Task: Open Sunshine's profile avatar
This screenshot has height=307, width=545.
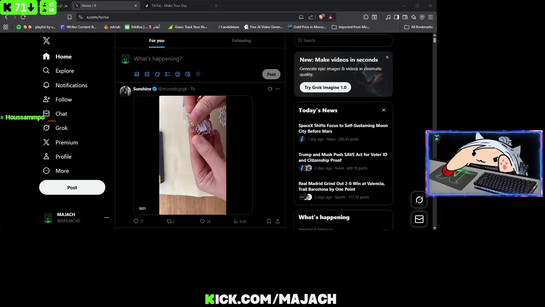Action: 125,91
